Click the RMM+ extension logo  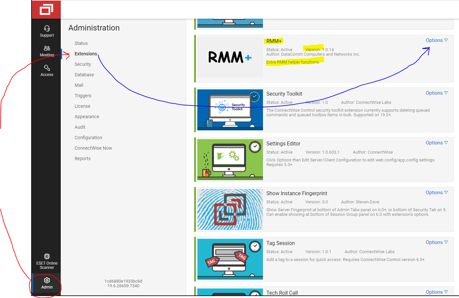pyautogui.click(x=230, y=57)
